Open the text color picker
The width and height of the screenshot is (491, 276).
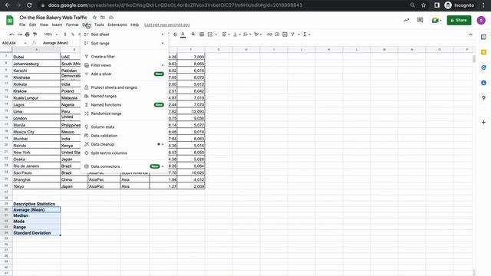(x=183, y=34)
